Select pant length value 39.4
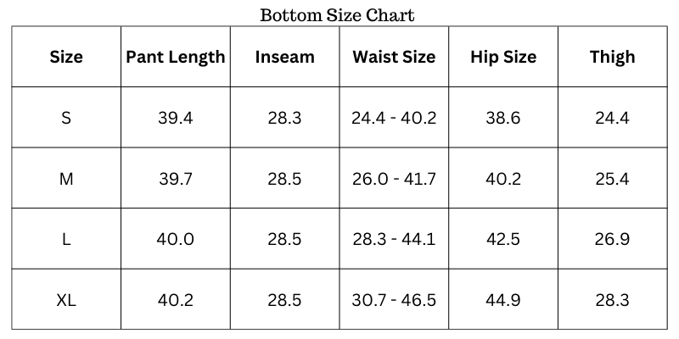The height and width of the screenshot is (339, 679). coord(176,118)
